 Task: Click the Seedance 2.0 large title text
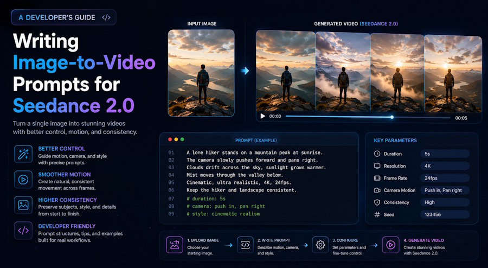click(73, 105)
